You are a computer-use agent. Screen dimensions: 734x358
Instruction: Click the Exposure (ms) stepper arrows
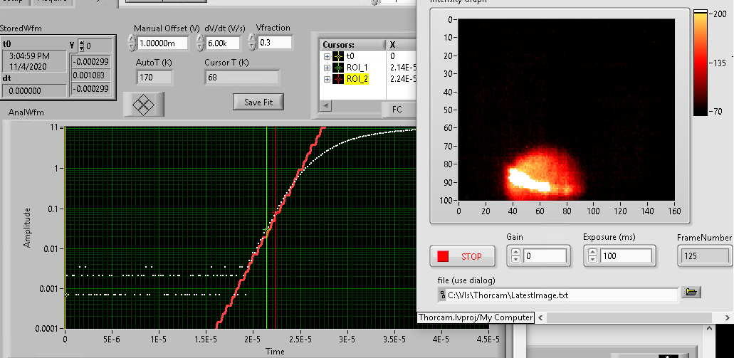(591, 256)
